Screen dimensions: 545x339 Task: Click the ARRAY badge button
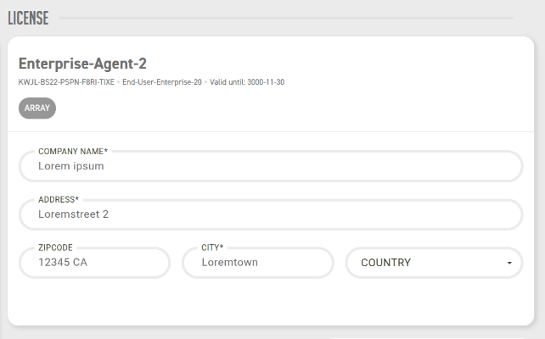tap(37, 108)
